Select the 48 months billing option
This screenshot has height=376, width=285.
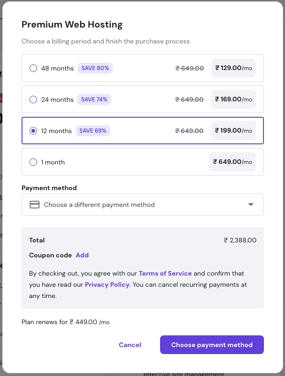click(33, 68)
